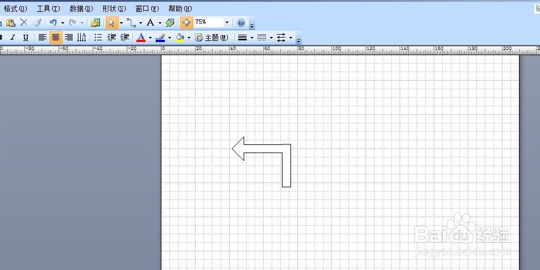This screenshot has height=270, width=540.
Task: Open the Shapes window icon
Action: pyautogui.click(x=95, y=23)
